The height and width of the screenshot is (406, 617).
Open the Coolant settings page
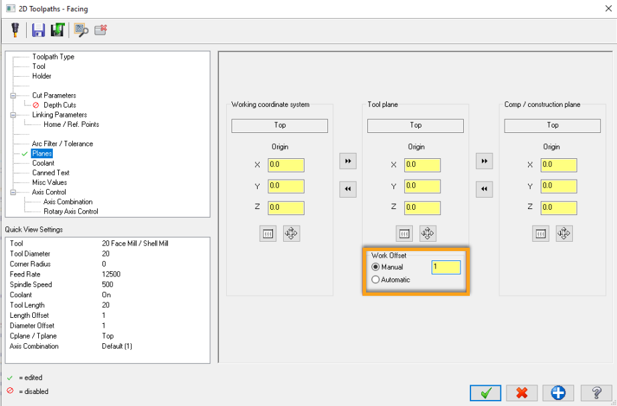[x=43, y=162]
